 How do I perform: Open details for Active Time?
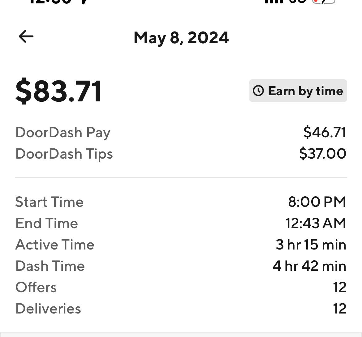pyautogui.click(x=181, y=245)
